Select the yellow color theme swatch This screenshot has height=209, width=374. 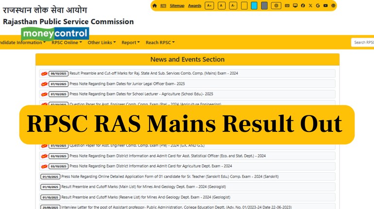click(244, 6)
